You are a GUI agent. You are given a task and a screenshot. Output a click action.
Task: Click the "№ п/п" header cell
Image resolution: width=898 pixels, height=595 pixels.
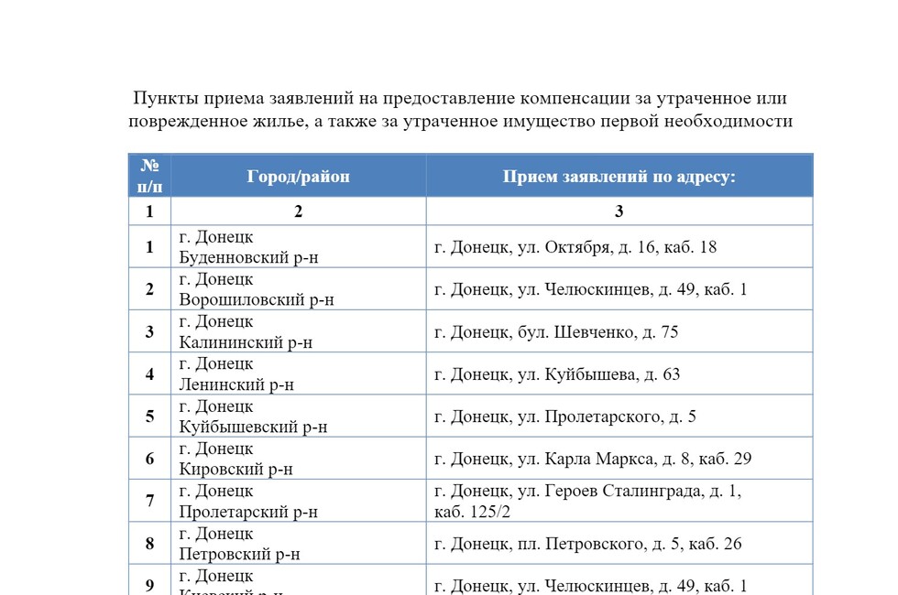(x=149, y=176)
